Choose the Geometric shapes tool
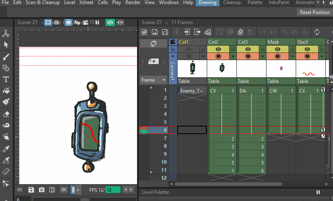Screen dimensions: 333x201 tap(6, 68)
